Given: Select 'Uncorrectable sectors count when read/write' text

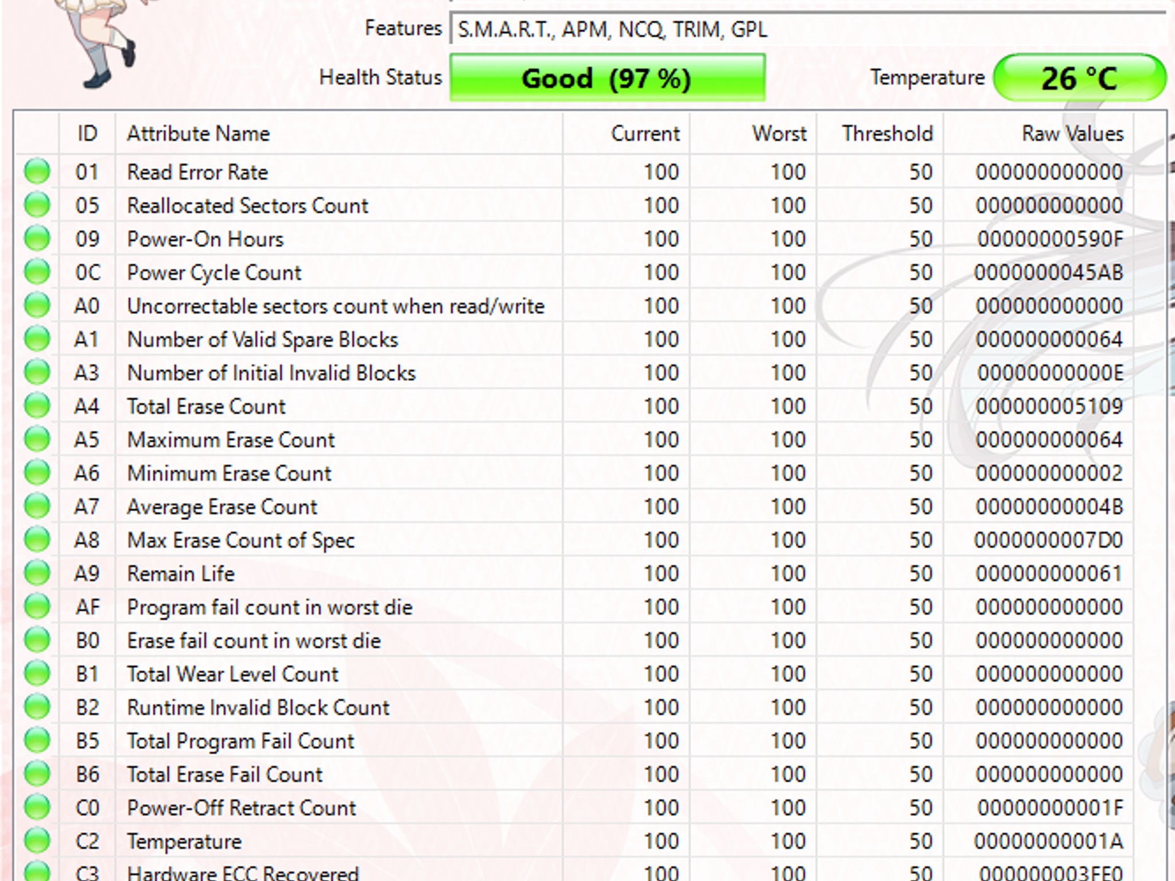Looking at the screenshot, I should pyautogui.click(x=336, y=306).
